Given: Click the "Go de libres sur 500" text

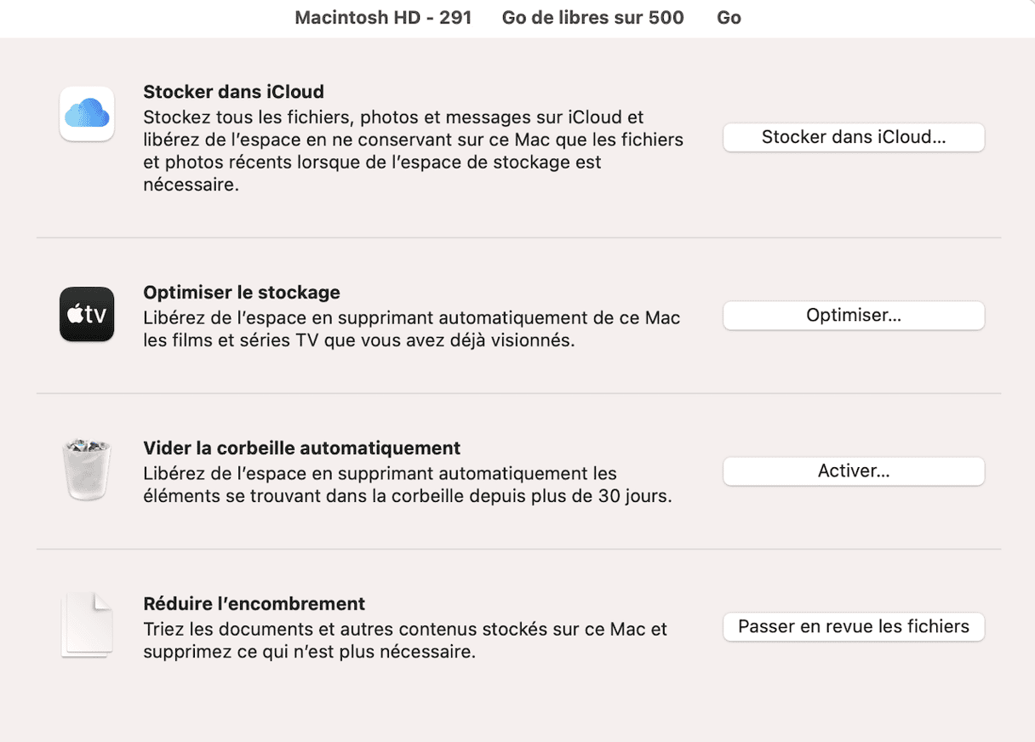Looking at the screenshot, I should (592, 18).
